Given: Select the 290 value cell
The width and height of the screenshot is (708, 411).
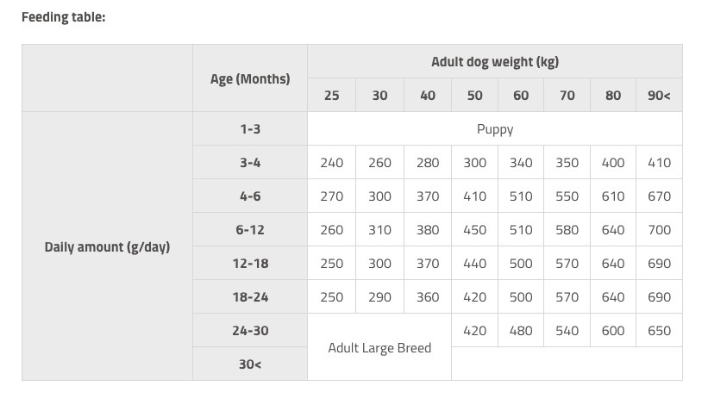Looking at the screenshot, I should point(379,297).
